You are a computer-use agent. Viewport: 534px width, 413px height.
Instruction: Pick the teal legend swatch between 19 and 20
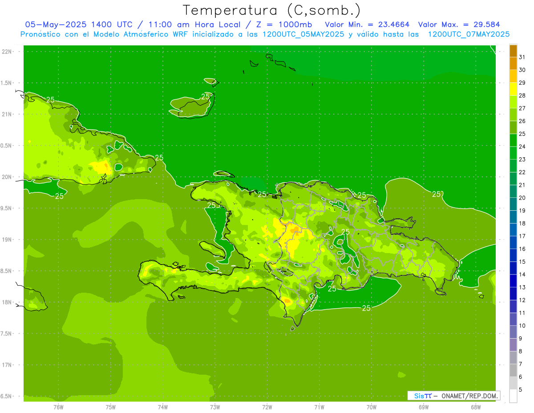tap(513, 204)
